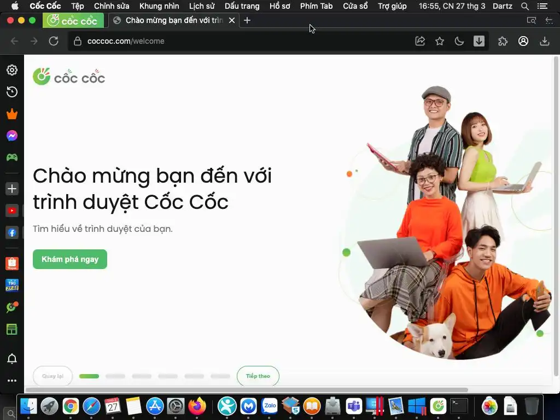Open Zalo from the Dock
Image resolution: width=560 pixels, height=420 pixels.
pyautogui.click(x=270, y=406)
